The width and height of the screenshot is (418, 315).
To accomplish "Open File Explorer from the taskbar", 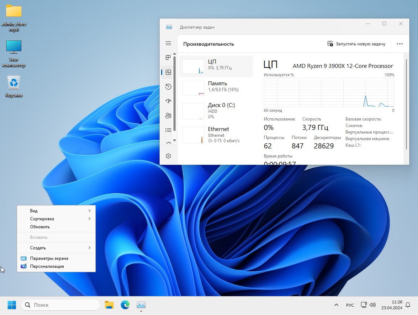I will click(109, 305).
